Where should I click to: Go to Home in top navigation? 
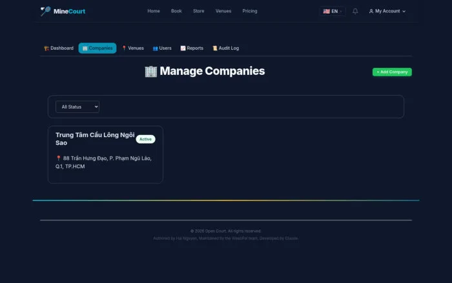tap(154, 11)
